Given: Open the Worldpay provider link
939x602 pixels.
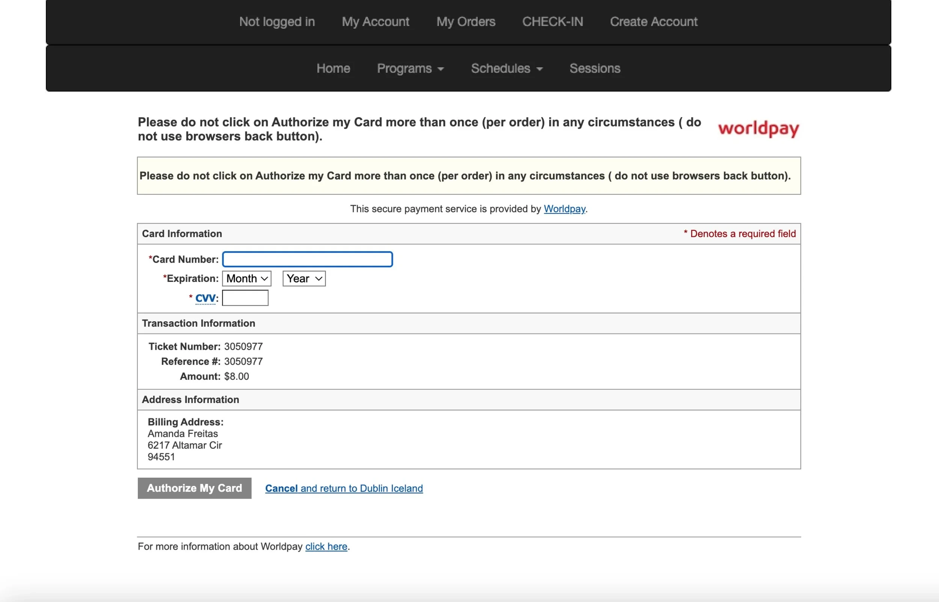Looking at the screenshot, I should click(x=564, y=209).
